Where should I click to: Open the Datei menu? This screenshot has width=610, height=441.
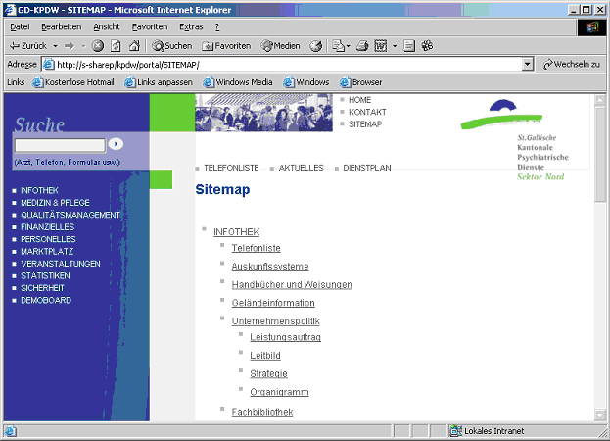pos(20,26)
